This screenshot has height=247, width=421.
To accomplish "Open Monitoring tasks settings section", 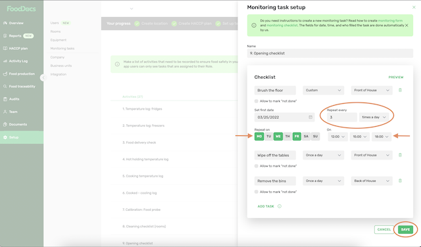I will pyautogui.click(x=62, y=49).
